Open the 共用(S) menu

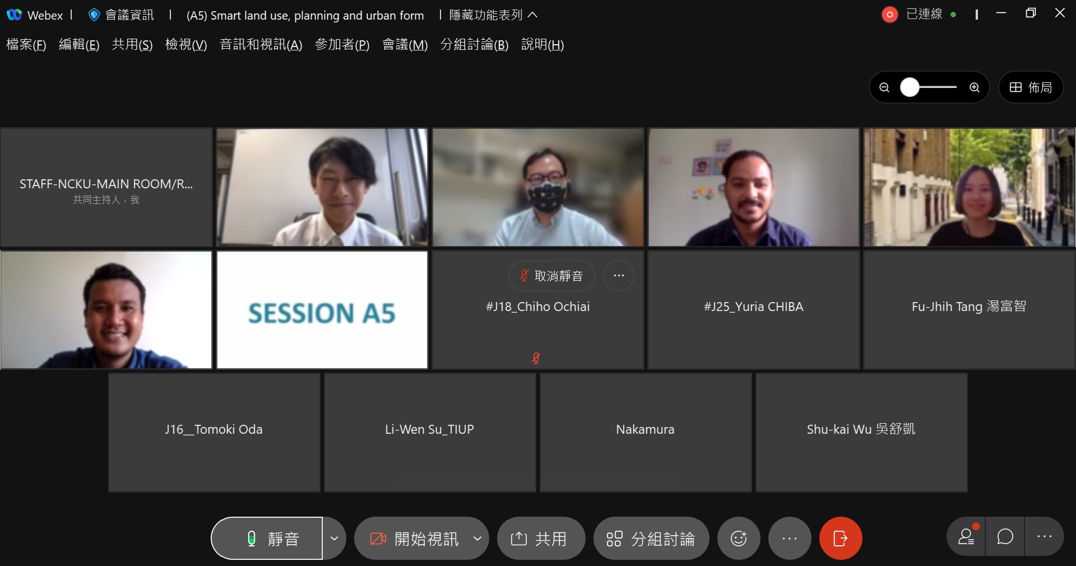pos(132,45)
